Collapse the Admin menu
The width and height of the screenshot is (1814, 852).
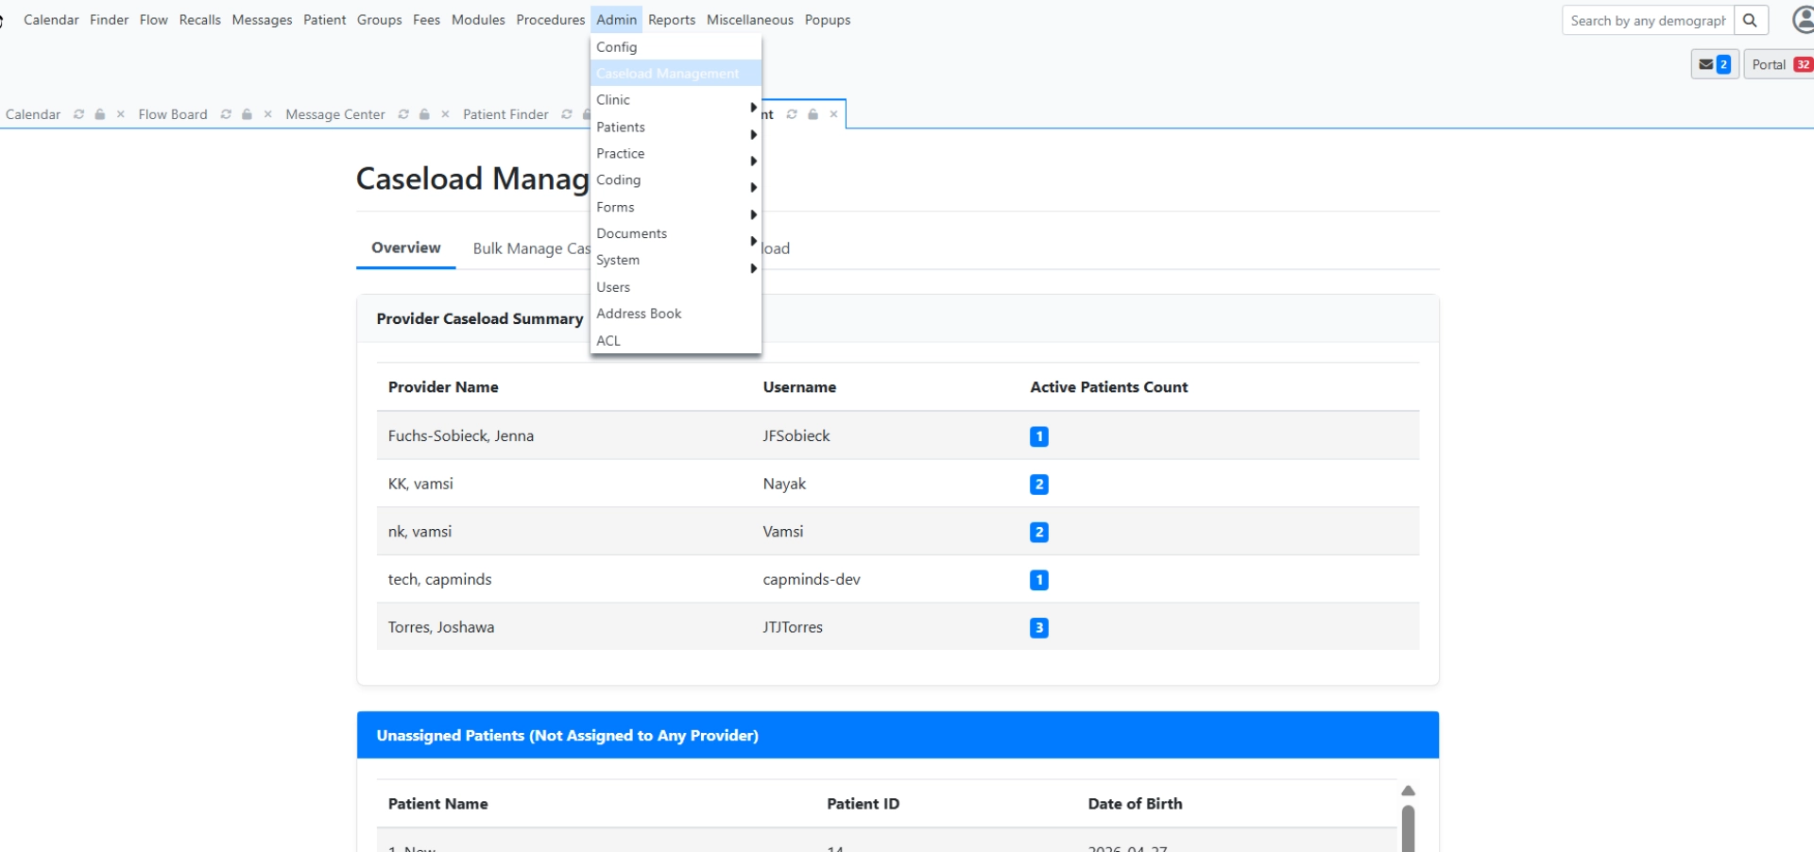click(x=617, y=20)
